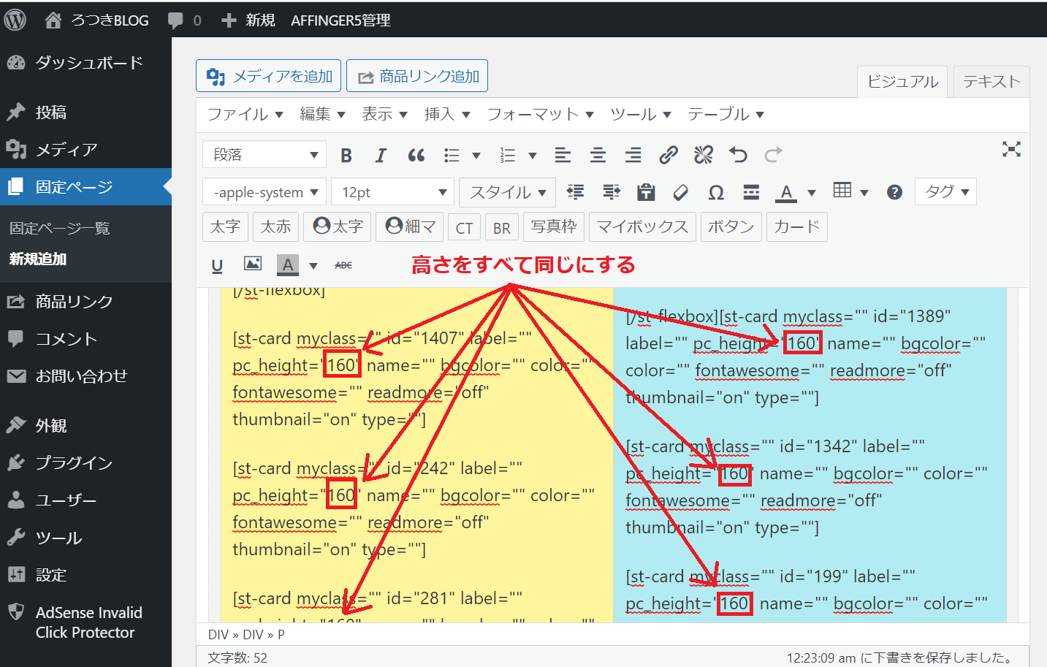The image size is (1047, 667).
Task: Remove link with unlink icon
Action: 703,155
